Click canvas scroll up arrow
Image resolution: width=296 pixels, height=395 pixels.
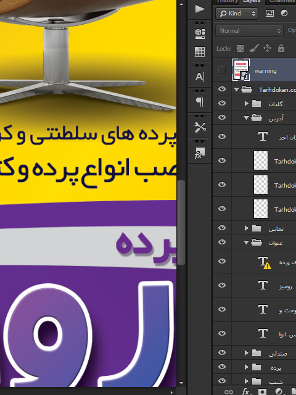coord(181,4)
